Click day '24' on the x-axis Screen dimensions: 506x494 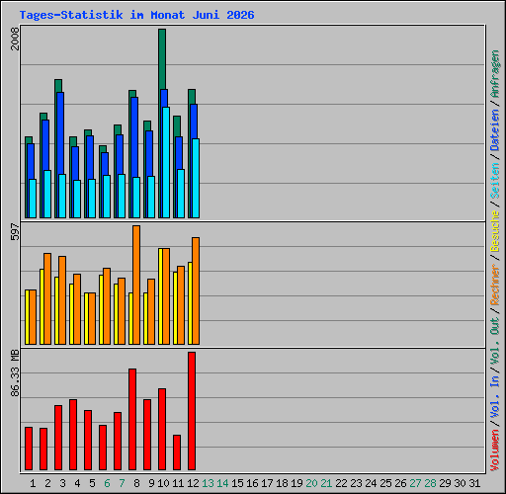click(x=371, y=483)
